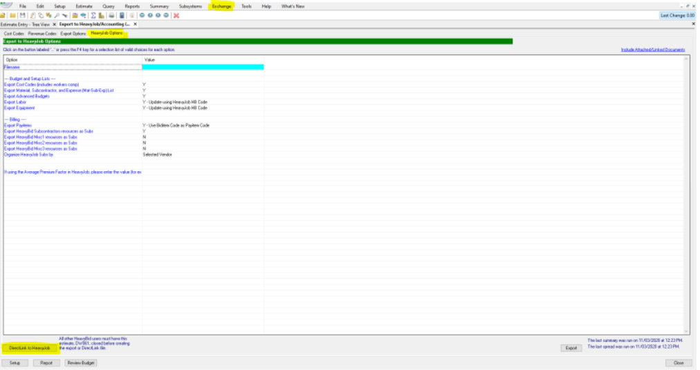Screen dimensions: 700x370
Task: Open the Tools menu
Action: (x=246, y=6)
